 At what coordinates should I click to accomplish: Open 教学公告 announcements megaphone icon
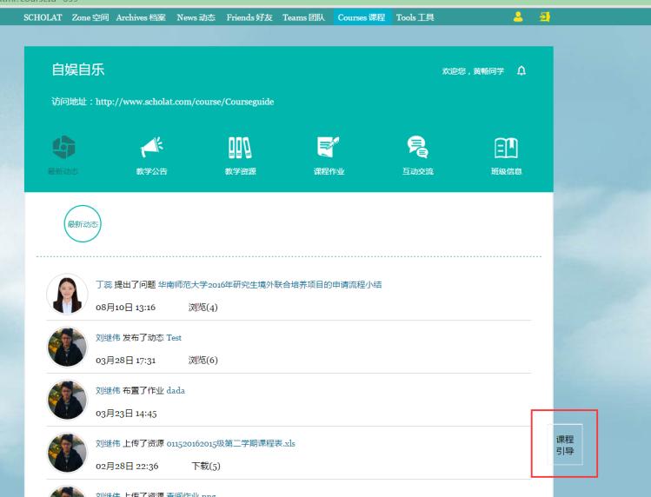click(x=152, y=147)
